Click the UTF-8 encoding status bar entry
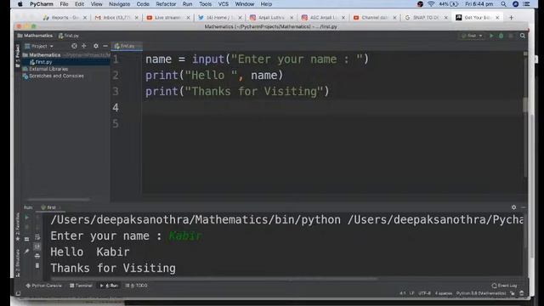 point(424,293)
